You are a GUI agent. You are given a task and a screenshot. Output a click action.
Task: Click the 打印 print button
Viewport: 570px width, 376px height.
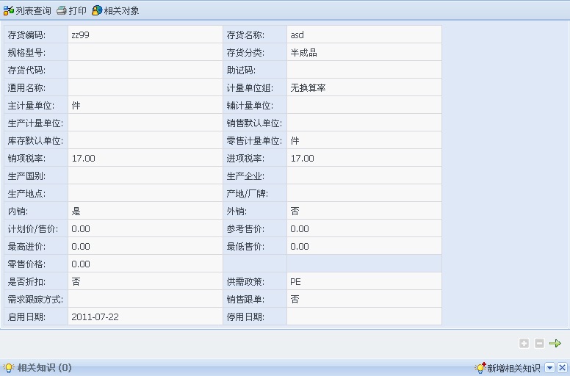(x=71, y=11)
